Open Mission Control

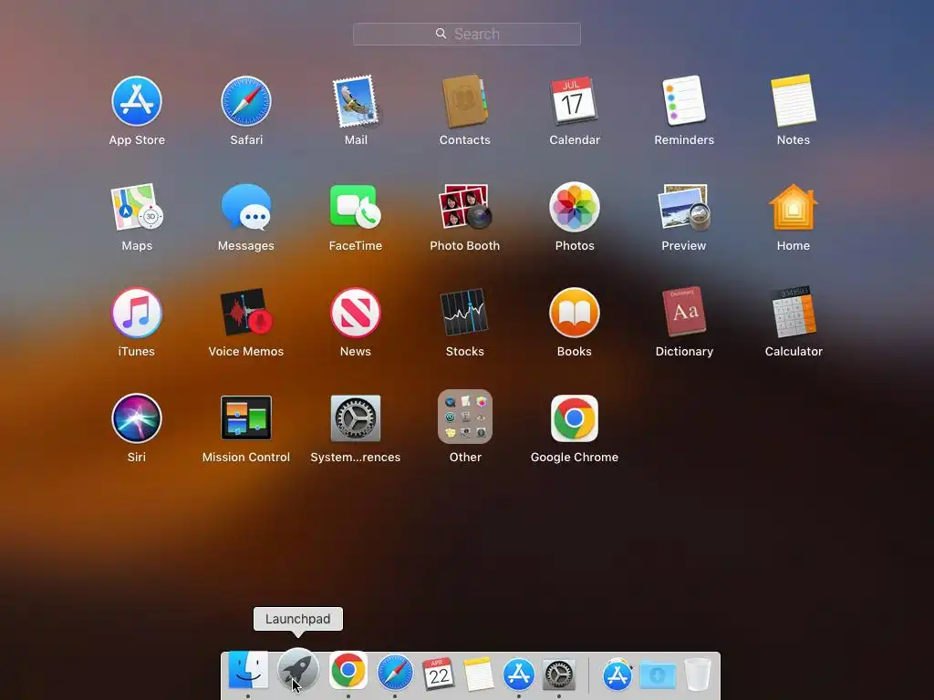tap(246, 417)
